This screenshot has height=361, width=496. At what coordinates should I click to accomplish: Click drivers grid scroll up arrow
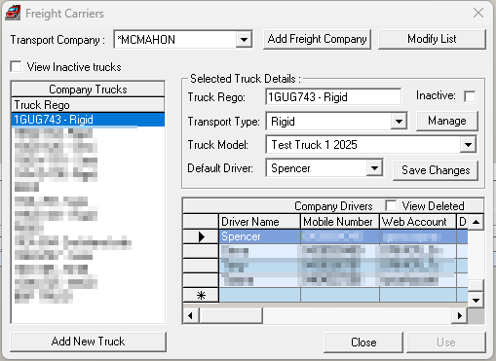[476, 222]
